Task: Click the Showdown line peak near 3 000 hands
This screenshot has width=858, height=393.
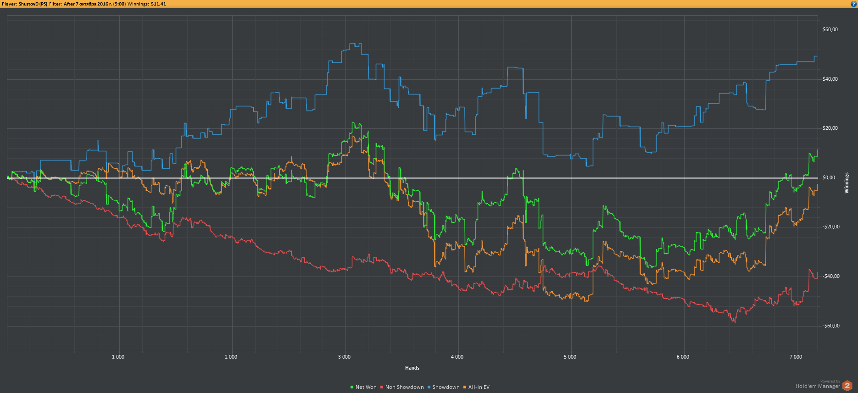Action: (x=353, y=44)
